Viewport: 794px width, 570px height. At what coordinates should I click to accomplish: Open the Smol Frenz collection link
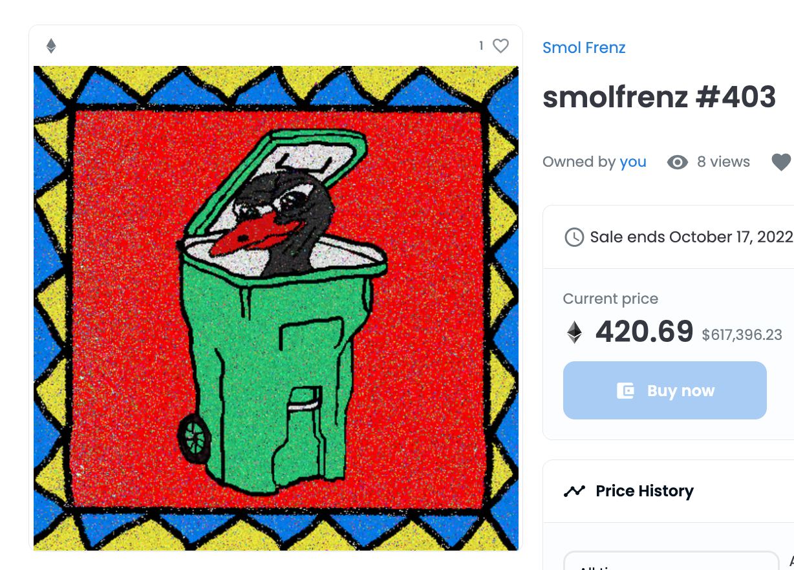pyautogui.click(x=584, y=47)
